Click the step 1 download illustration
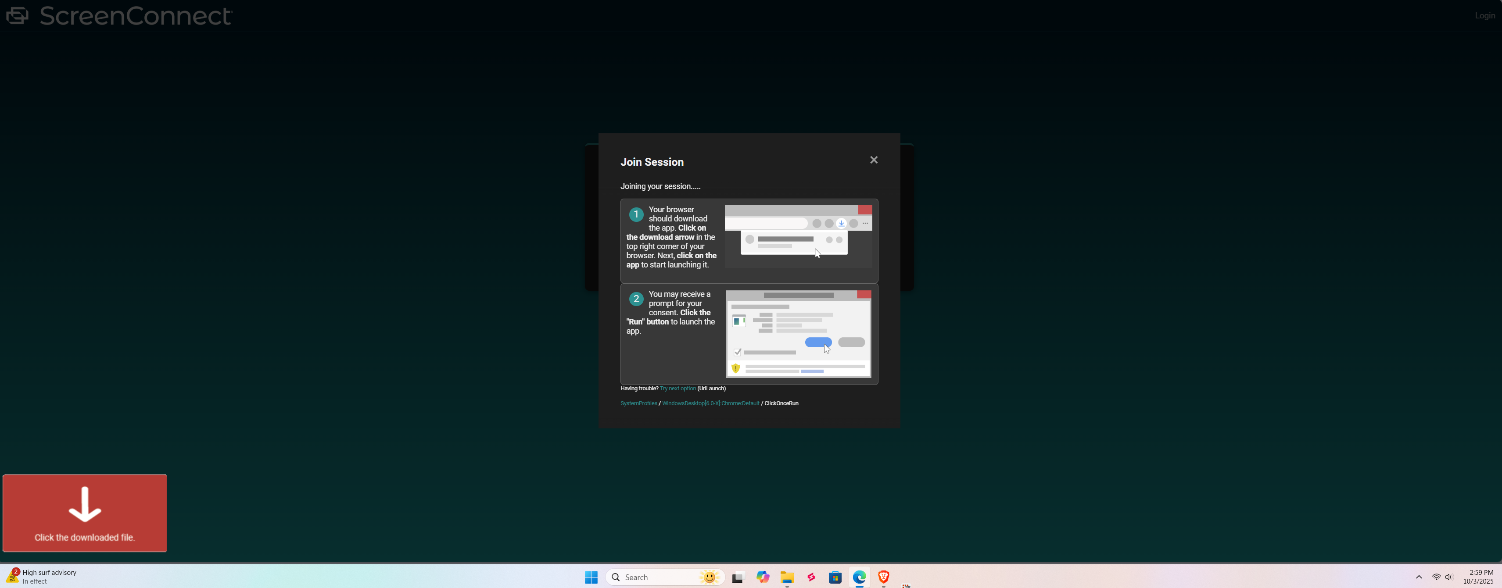 (798, 236)
